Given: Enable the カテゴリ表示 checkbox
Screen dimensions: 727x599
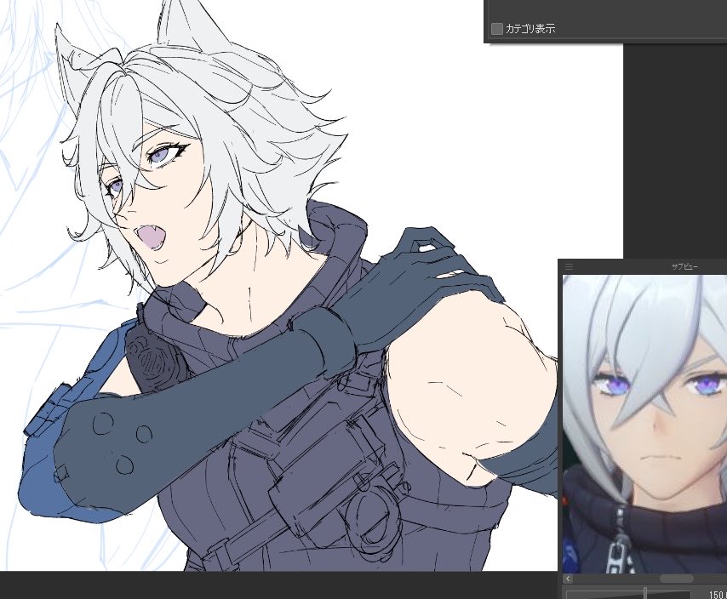Looking at the screenshot, I should [x=496, y=29].
